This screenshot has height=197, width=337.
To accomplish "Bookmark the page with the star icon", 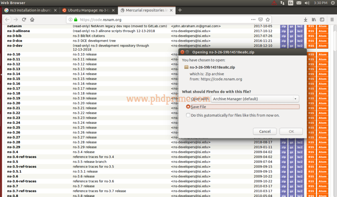I will (x=268, y=19).
